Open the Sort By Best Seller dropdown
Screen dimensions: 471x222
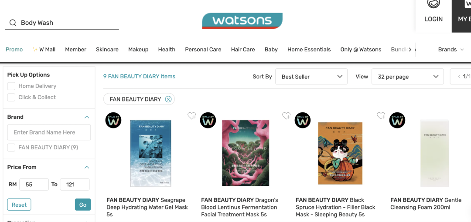(x=311, y=77)
